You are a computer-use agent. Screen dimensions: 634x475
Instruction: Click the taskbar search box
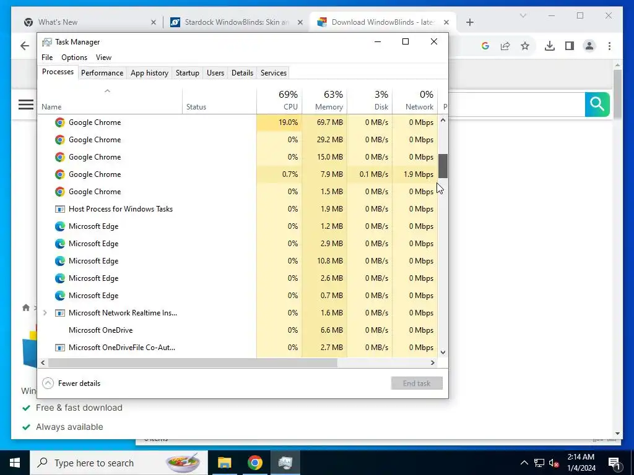(119, 463)
